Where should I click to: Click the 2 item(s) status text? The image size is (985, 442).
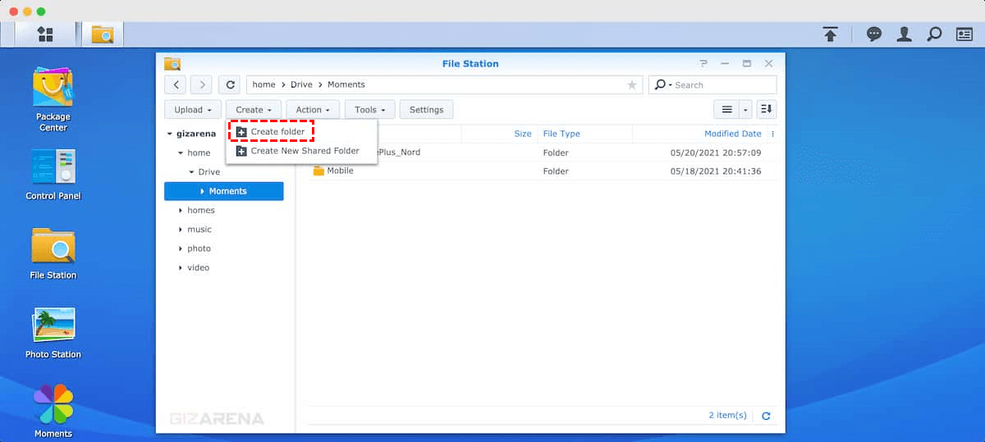[x=727, y=416]
